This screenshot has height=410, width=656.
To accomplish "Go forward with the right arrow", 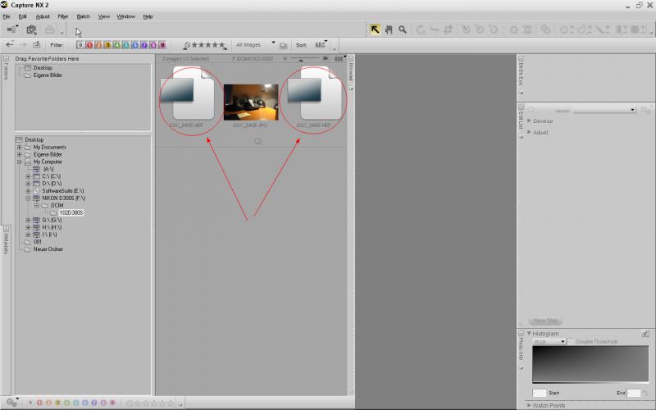I will pos(23,44).
